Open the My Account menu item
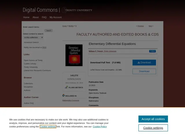Viewport: 185px width, 139px height. [x=55, y=17]
